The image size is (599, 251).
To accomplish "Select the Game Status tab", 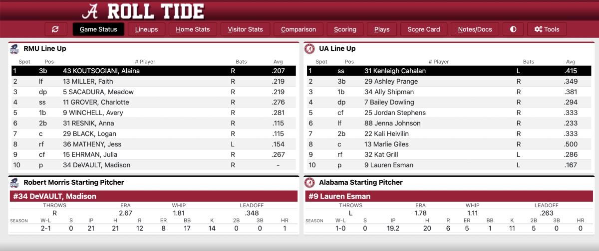I will point(98,29).
